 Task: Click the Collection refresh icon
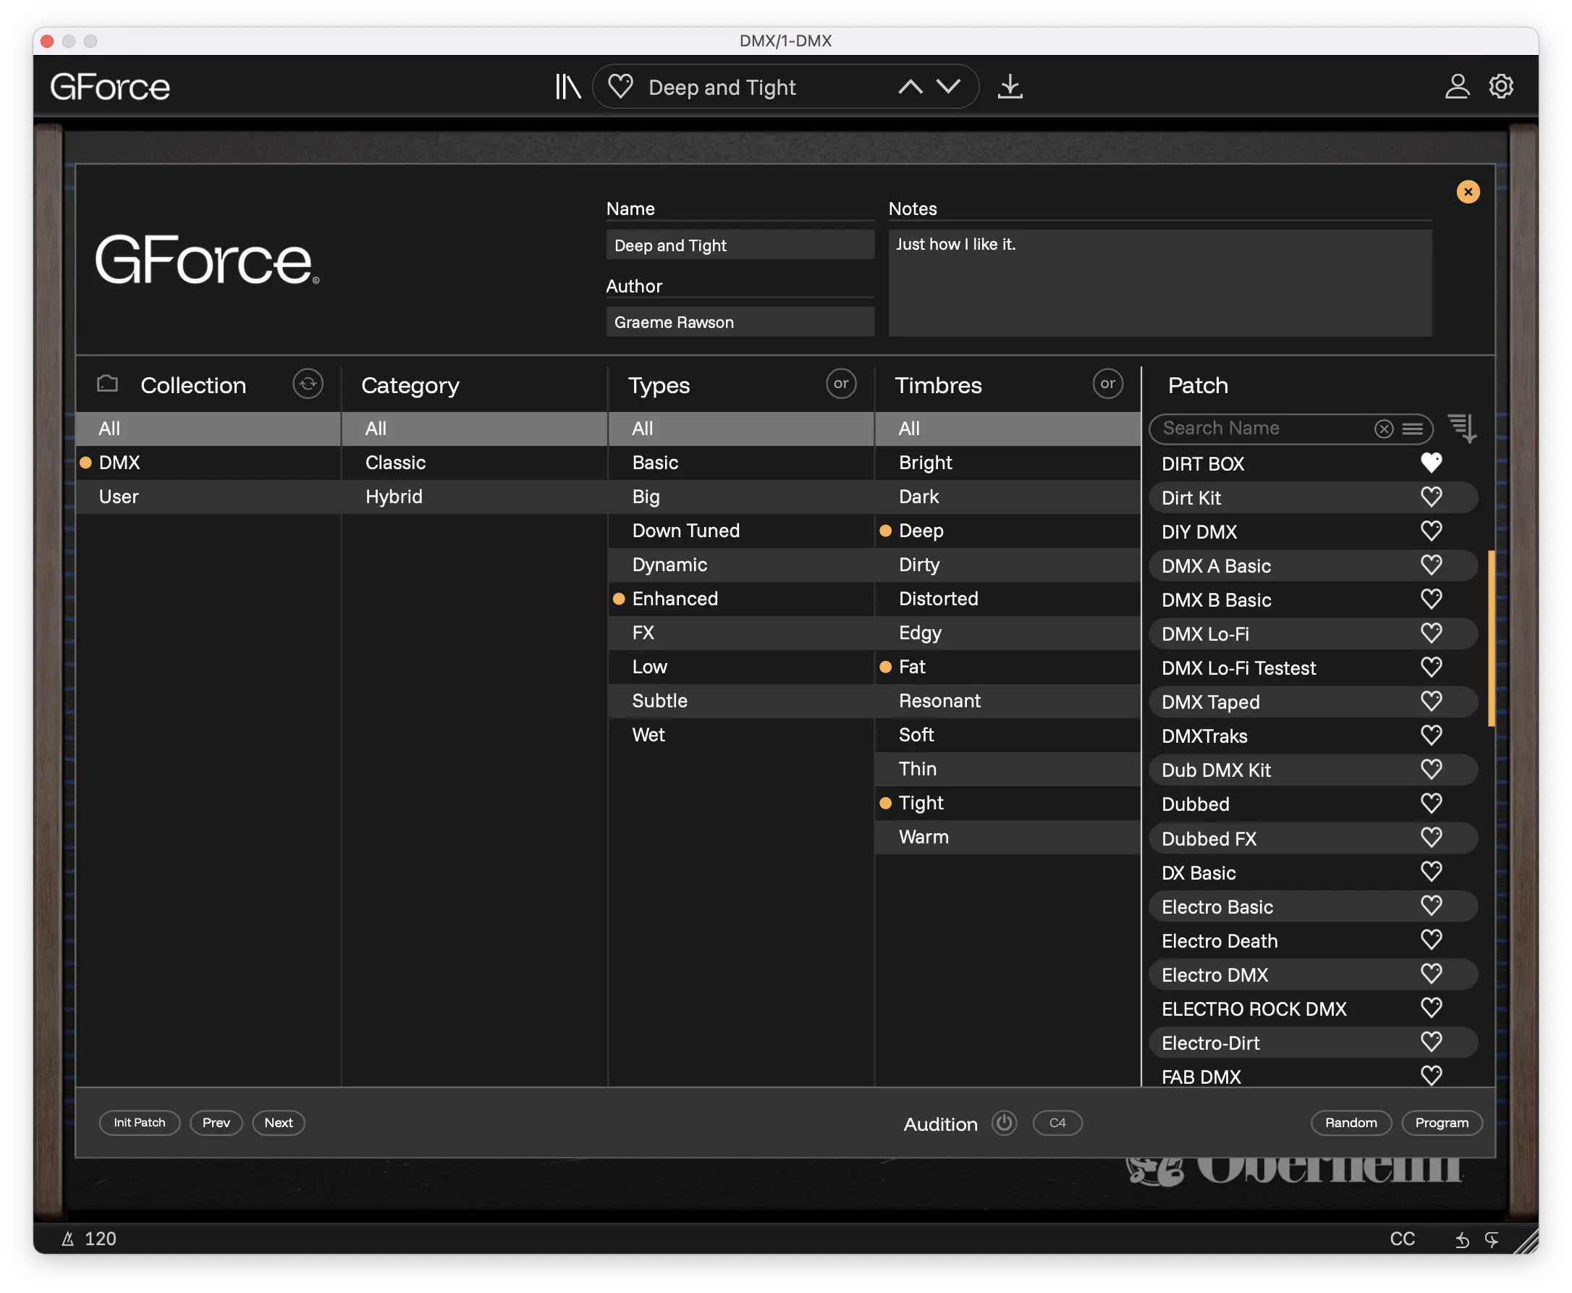(308, 384)
